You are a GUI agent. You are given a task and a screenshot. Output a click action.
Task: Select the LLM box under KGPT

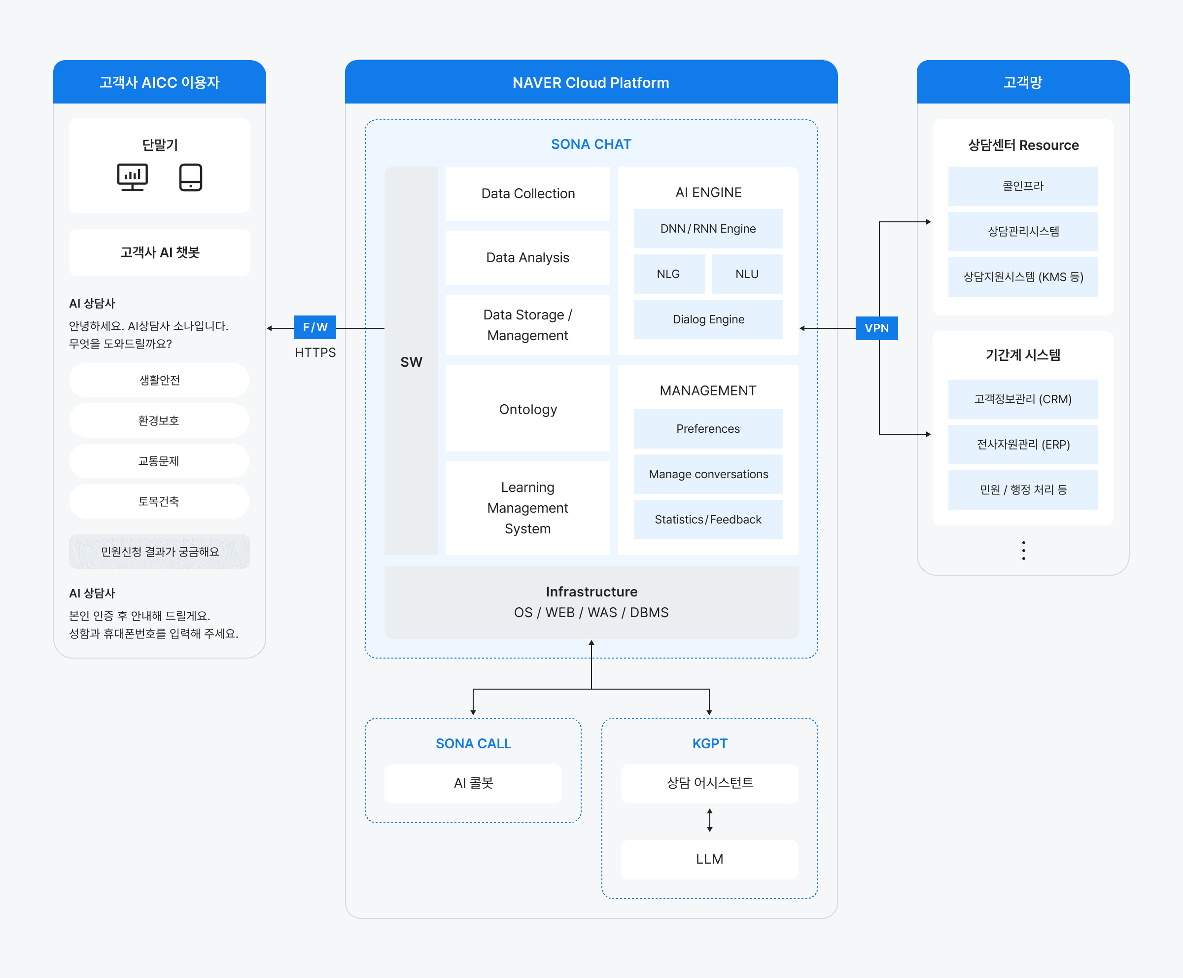coord(709,859)
